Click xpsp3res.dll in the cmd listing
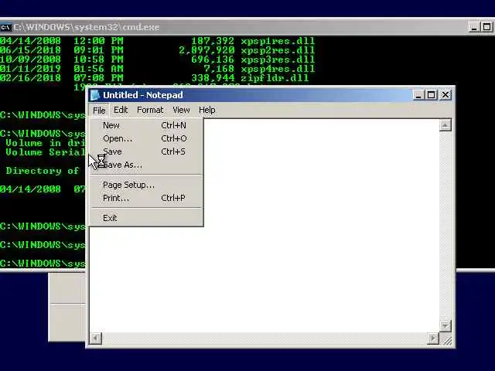Screen dimensions: 495x371 (x=278, y=60)
